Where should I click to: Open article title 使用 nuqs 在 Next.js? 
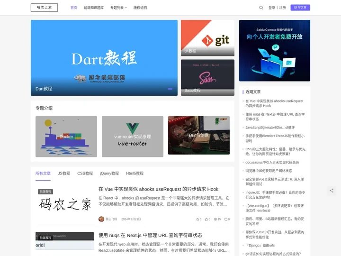[x=150, y=235]
